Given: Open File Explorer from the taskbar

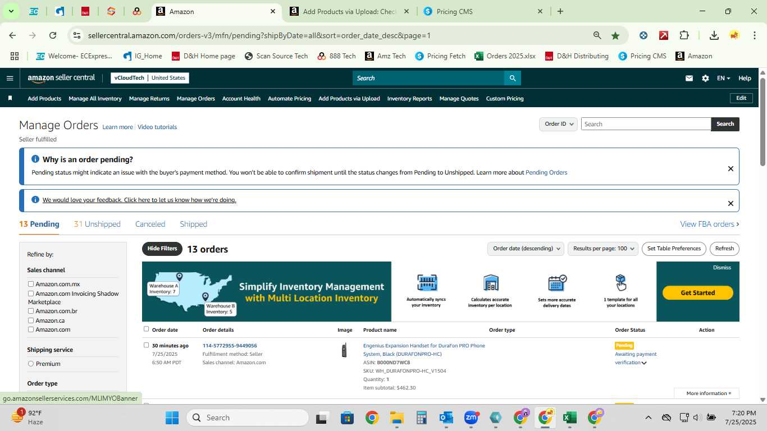Looking at the screenshot, I should [397, 418].
